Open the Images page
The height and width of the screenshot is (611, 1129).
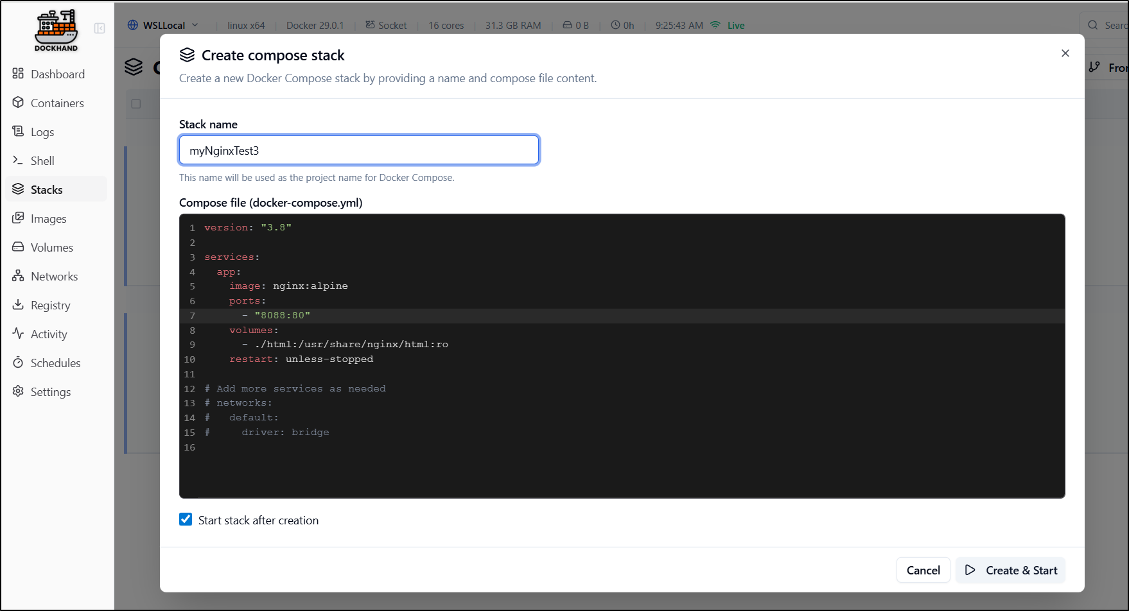pyautogui.click(x=48, y=219)
